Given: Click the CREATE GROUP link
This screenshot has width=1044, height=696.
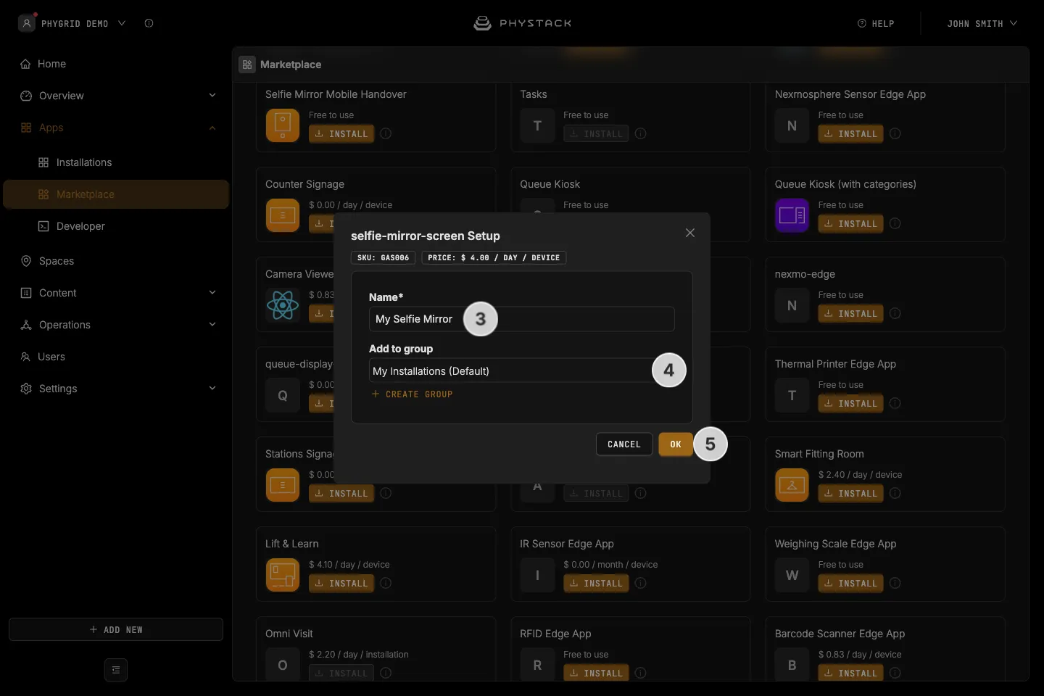Looking at the screenshot, I should [412, 394].
